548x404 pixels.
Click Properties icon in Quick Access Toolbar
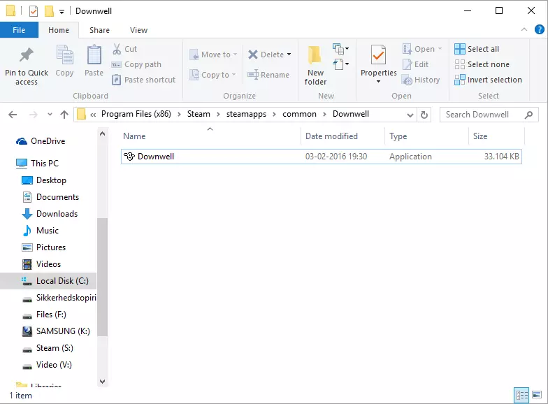pos(34,11)
